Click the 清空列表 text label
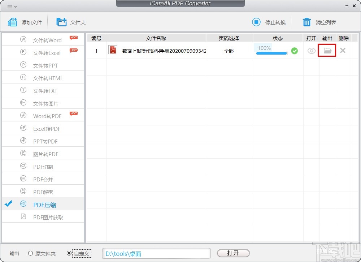 [326, 22]
